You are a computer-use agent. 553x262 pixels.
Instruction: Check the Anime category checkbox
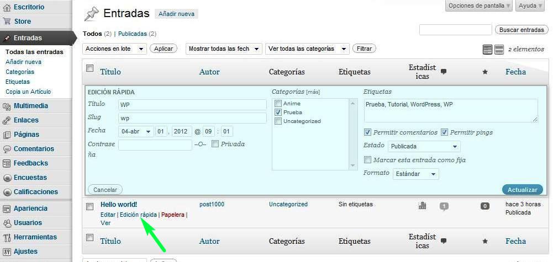click(x=278, y=104)
